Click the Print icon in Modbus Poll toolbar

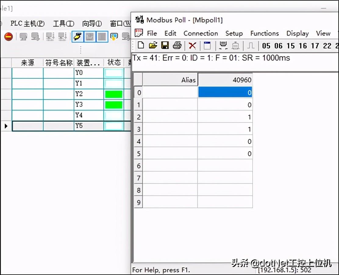177,45
